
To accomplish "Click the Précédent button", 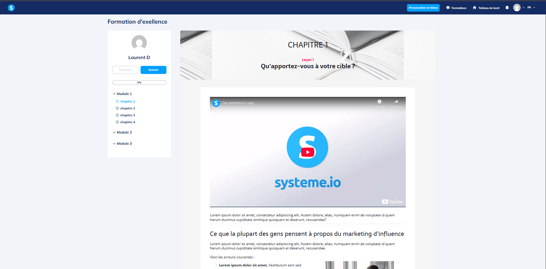I will tap(125, 70).
